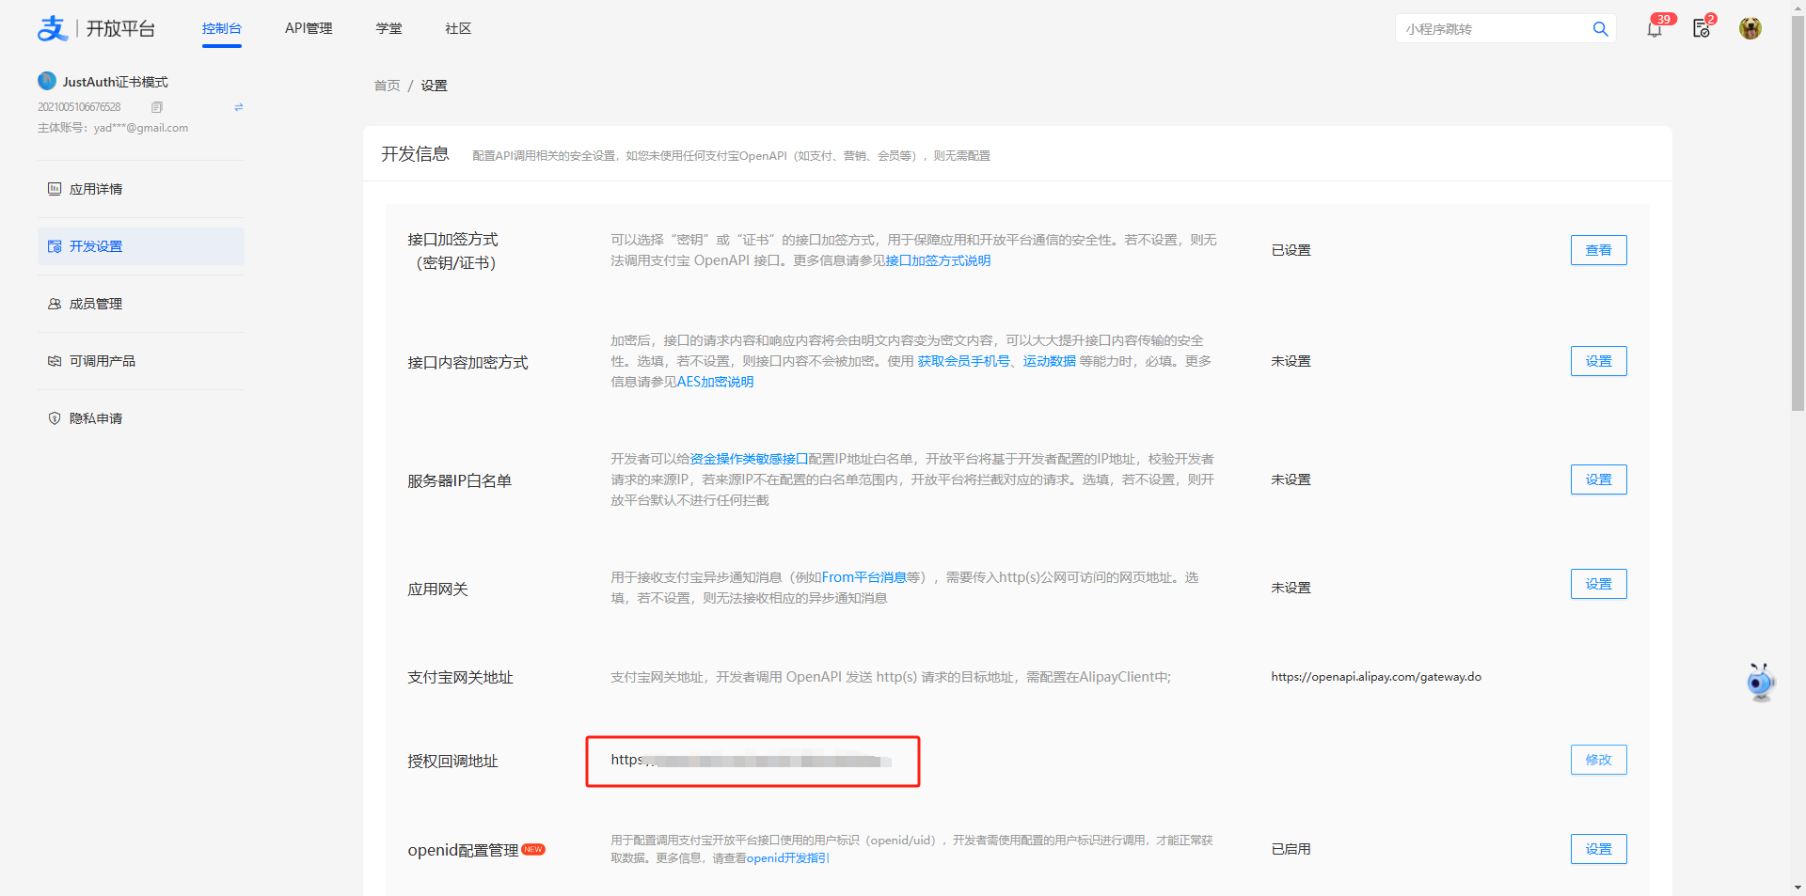Click 设置 for openid配置管理

[1598, 849]
